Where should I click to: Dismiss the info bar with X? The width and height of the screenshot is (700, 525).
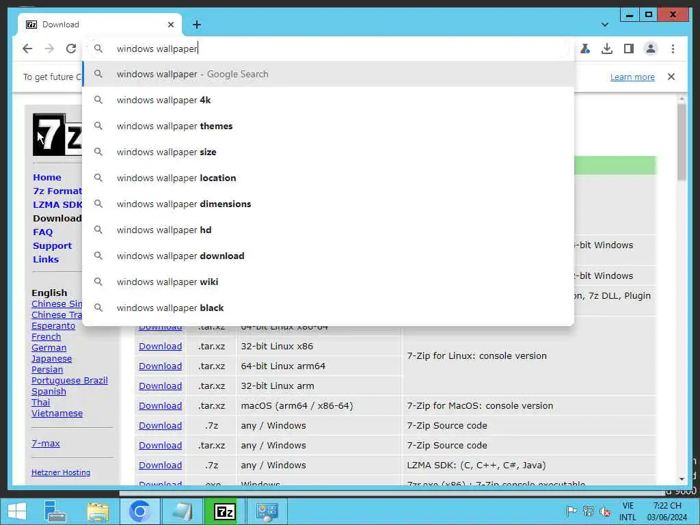pos(671,77)
